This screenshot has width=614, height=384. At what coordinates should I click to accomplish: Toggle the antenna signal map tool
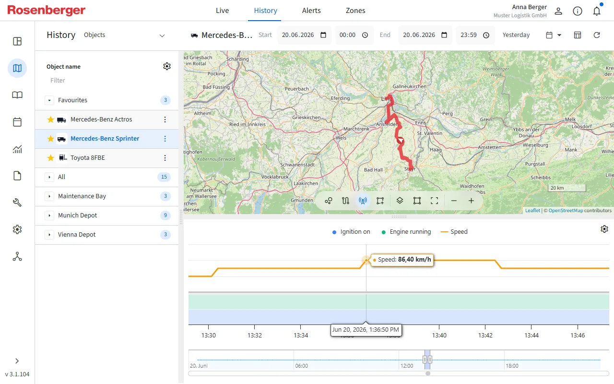click(x=363, y=201)
